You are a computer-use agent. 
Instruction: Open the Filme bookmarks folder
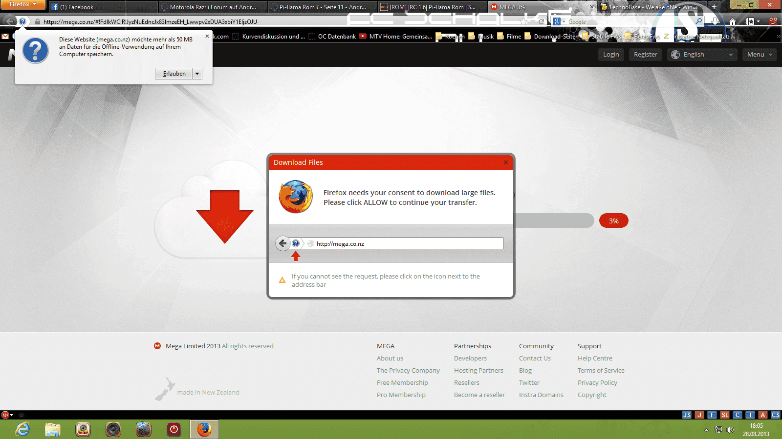tap(509, 36)
